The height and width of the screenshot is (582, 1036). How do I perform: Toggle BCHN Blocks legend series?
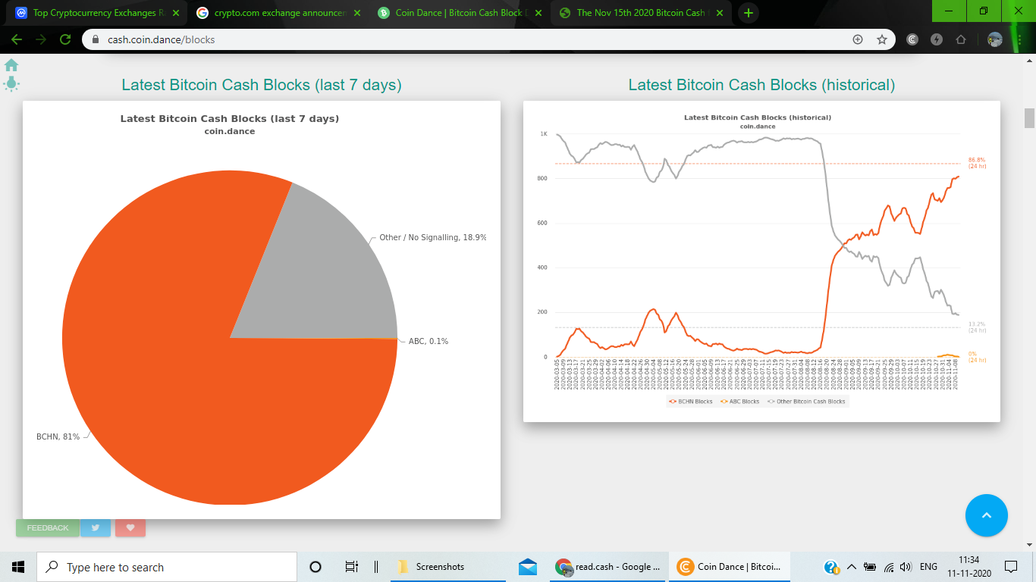coord(691,402)
